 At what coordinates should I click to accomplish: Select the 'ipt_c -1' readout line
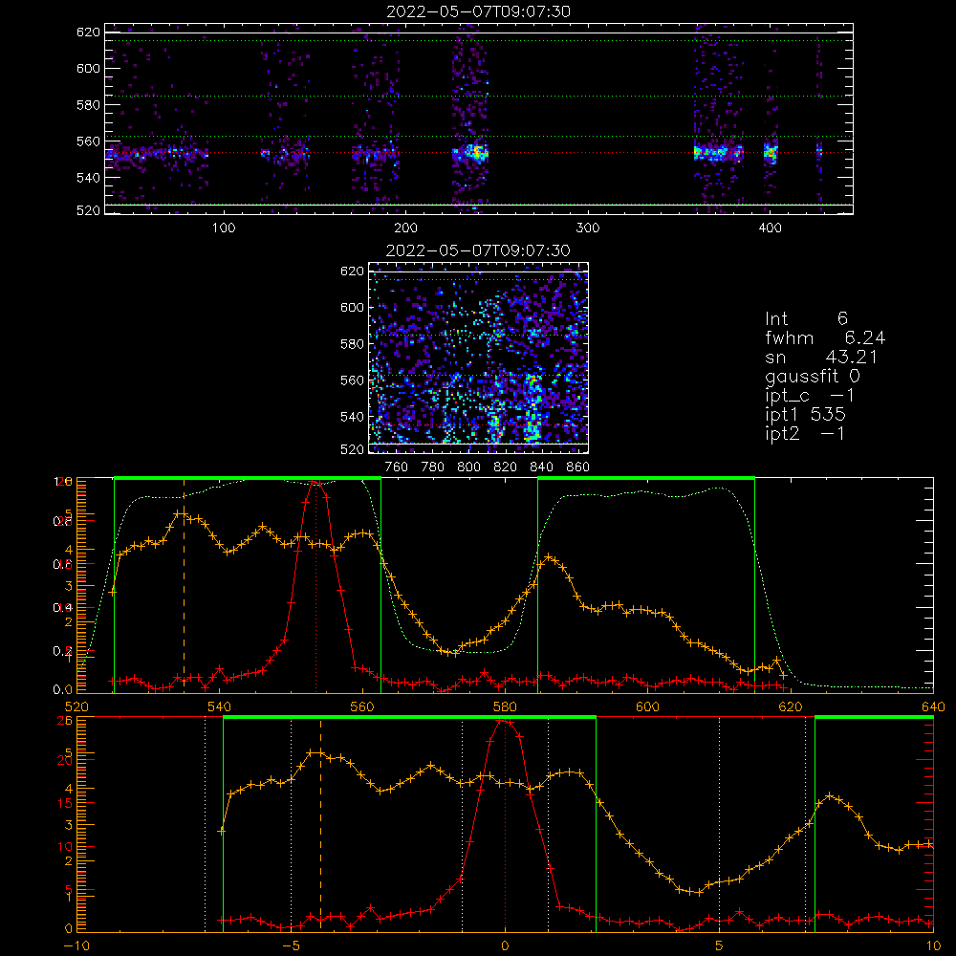[810, 396]
